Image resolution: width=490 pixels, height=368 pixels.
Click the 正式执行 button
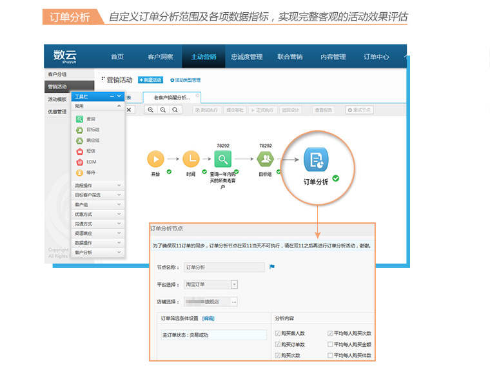(262, 110)
